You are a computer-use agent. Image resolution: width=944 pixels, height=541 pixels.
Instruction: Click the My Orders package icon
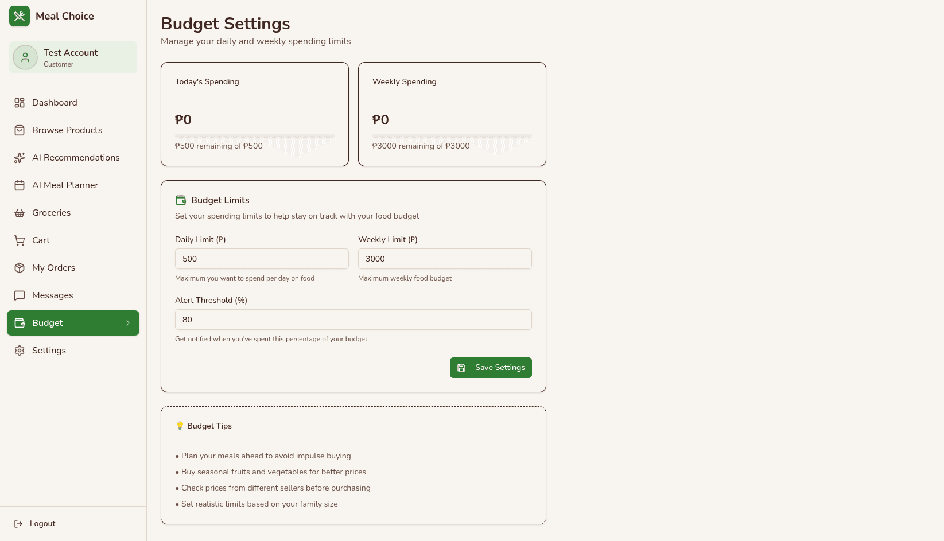[x=20, y=268]
